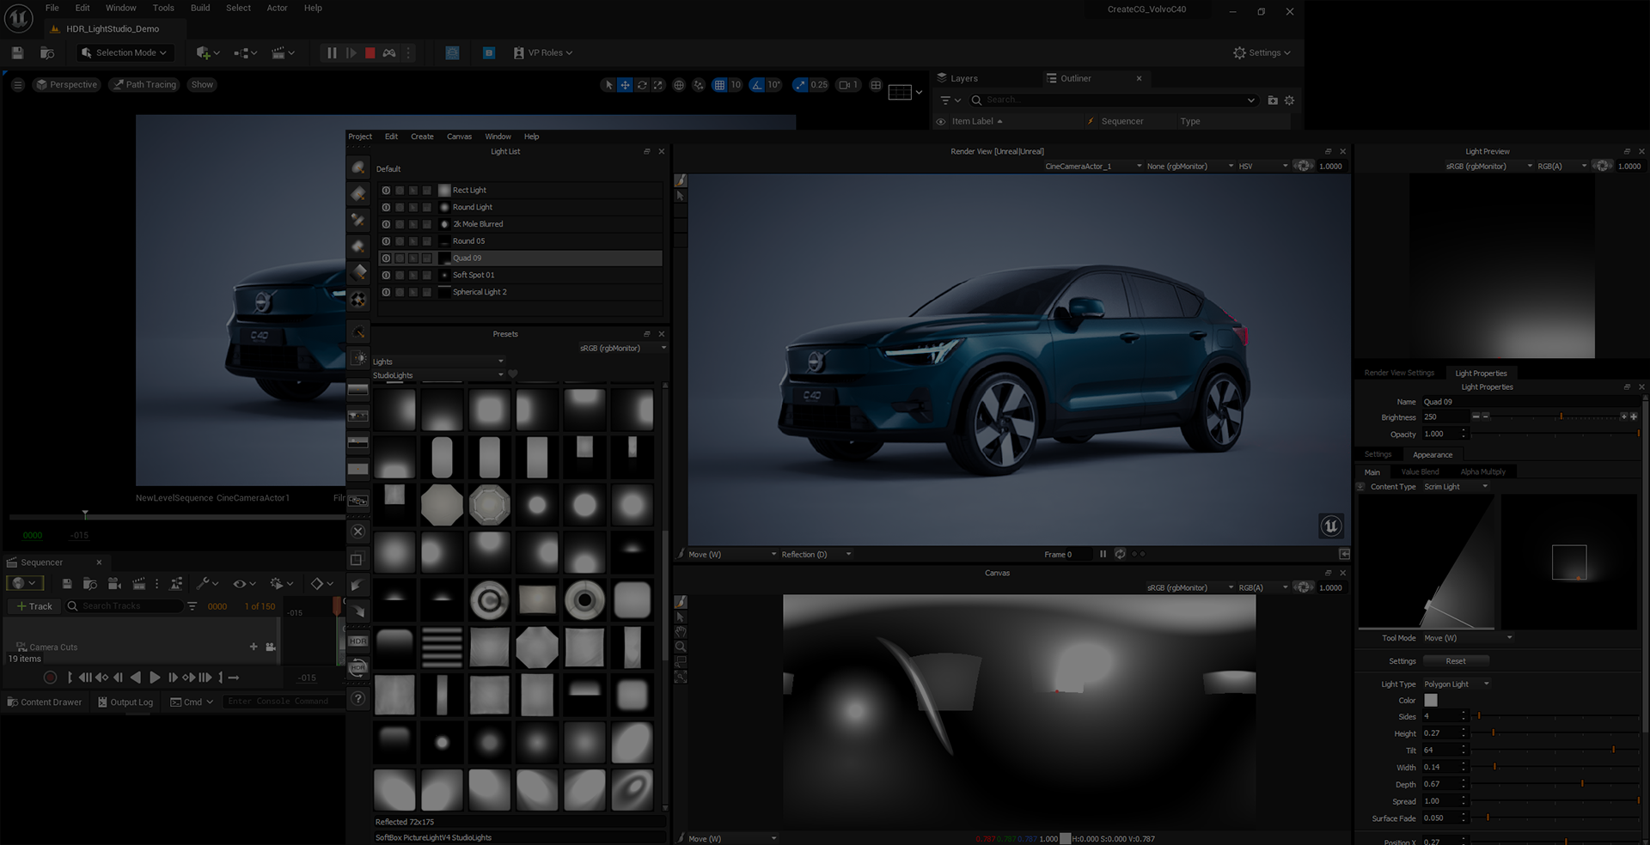Open the Perspective view mode dropdown
The width and height of the screenshot is (1650, 845).
click(66, 85)
